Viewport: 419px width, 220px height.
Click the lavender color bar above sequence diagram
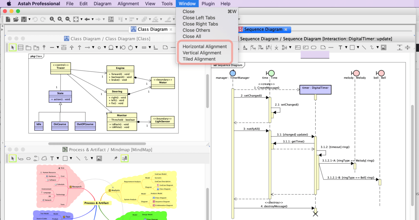coord(315,54)
